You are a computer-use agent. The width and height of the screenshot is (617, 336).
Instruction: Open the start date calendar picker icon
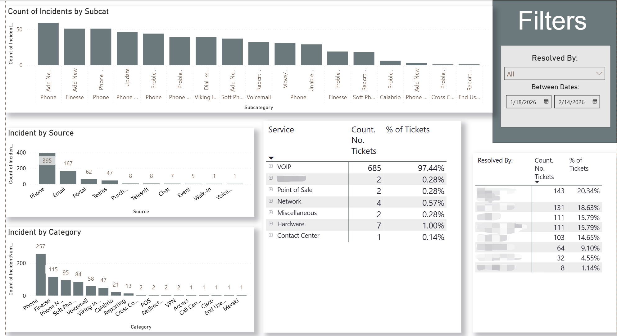coord(546,102)
